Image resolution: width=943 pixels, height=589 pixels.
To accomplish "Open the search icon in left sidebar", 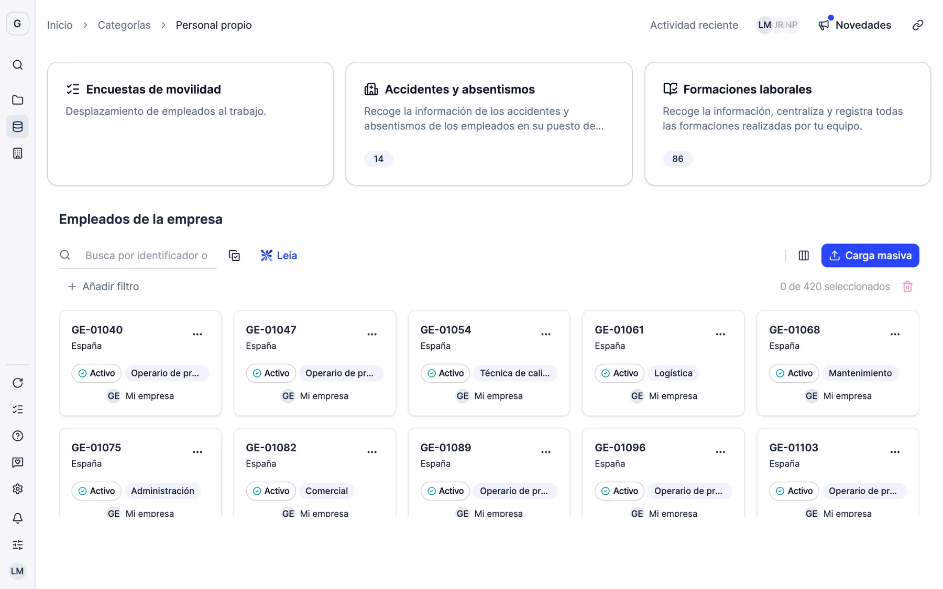I will pyautogui.click(x=17, y=65).
